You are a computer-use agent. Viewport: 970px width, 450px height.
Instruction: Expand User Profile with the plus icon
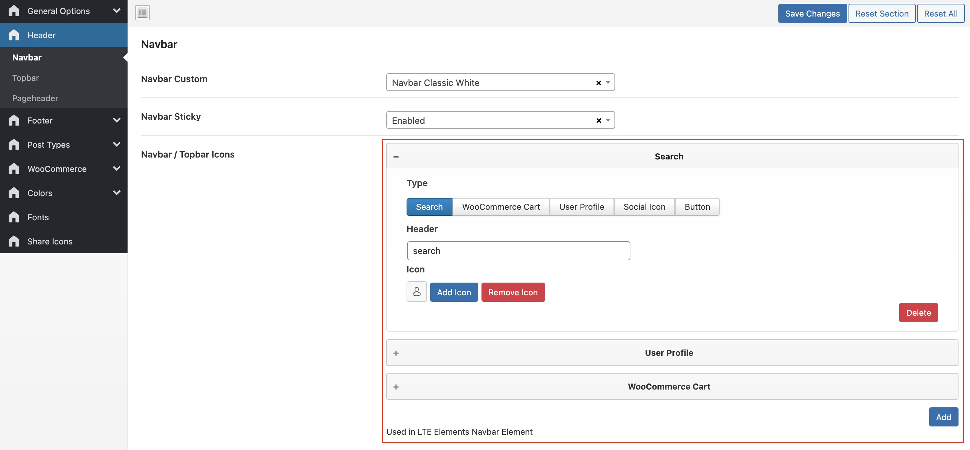pyautogui.click(x=396, y=353)
